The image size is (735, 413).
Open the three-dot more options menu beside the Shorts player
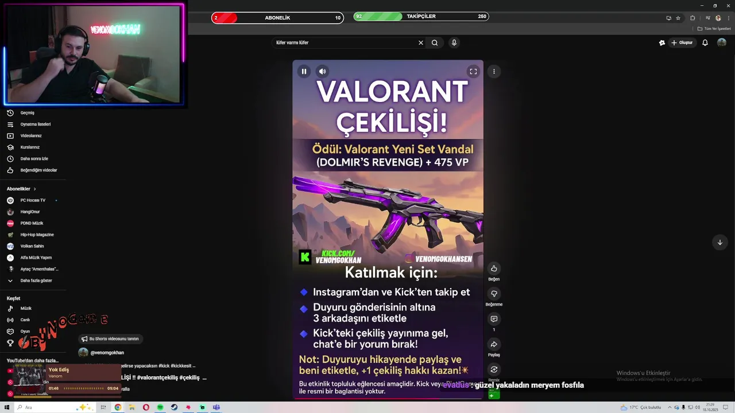click(x=494, y=72)
